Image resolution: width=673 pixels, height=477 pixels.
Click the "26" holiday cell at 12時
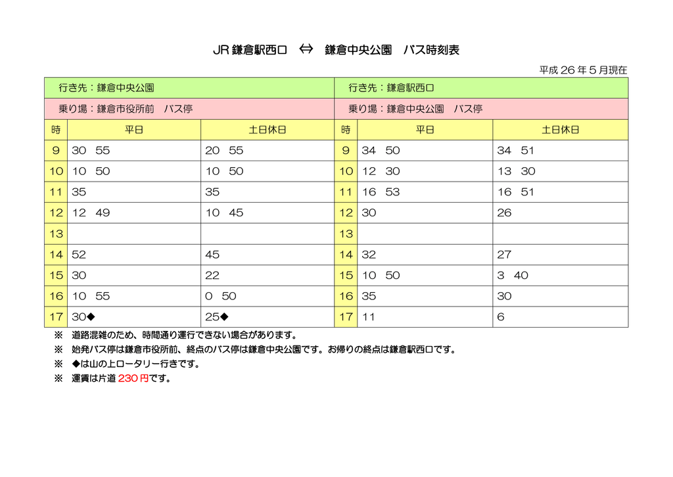point(561,213)
